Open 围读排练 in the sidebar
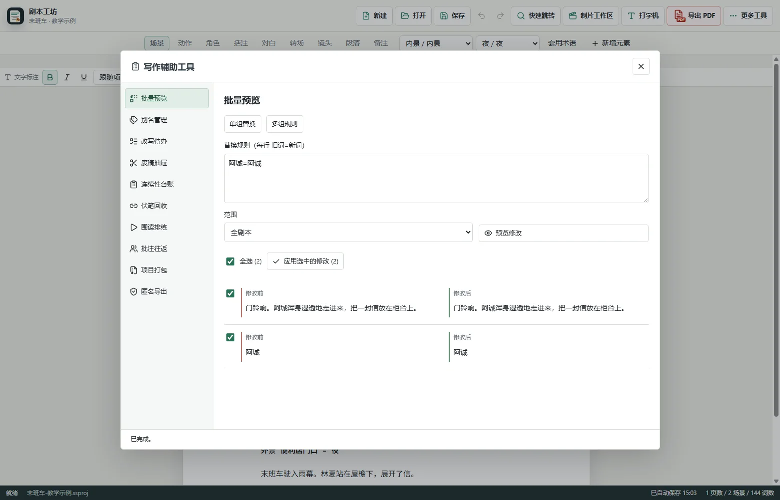Viewport: 780px width, 500px height. click(x=167, y=227)
